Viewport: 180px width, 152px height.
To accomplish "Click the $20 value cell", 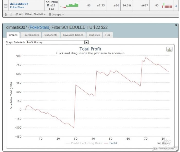I will pos(113,5).
